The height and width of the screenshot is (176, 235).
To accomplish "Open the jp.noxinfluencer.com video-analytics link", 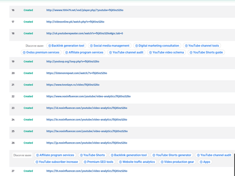I will [x=87, y=143].
